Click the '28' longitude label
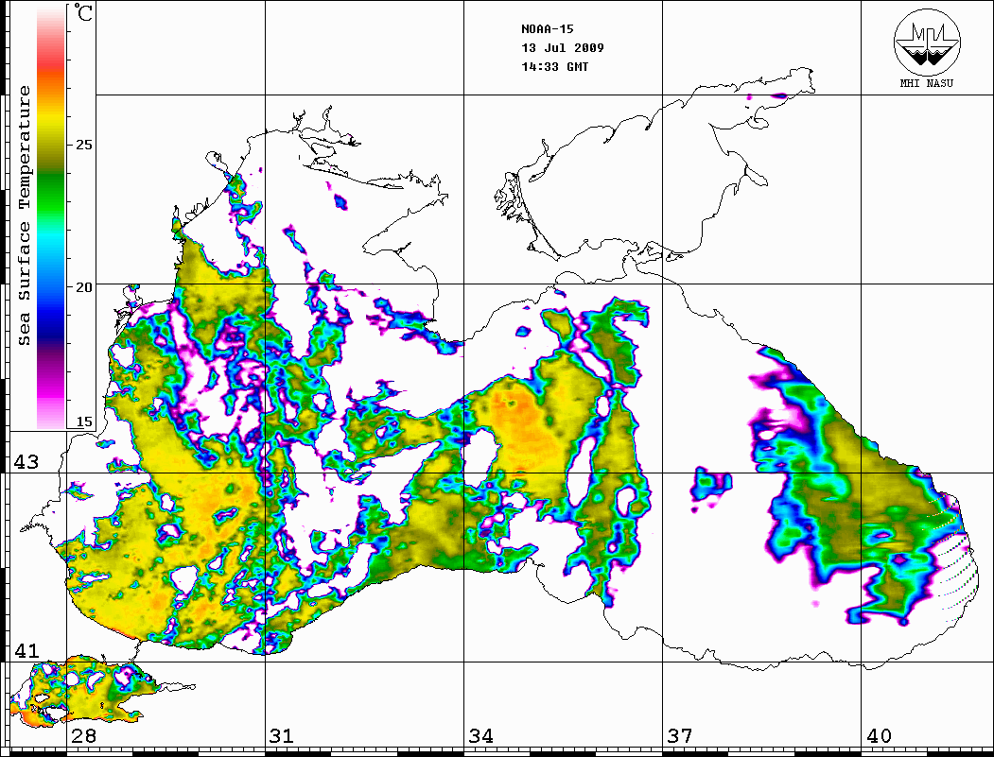Viewport: 994px width, 757px height. 83,735
